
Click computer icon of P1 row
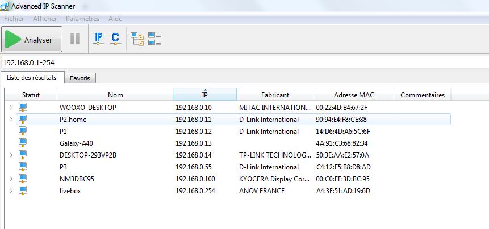pyautogui.click(x=23, y=132)
